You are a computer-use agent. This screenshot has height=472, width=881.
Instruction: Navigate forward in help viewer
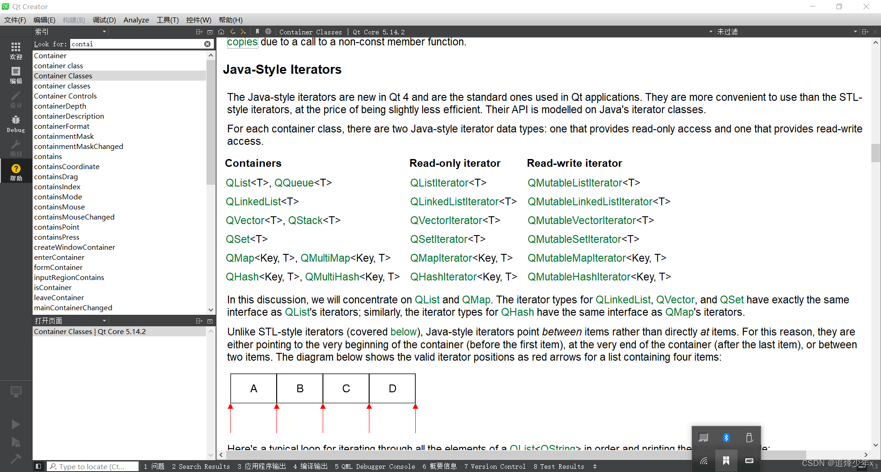coord(243,32)
